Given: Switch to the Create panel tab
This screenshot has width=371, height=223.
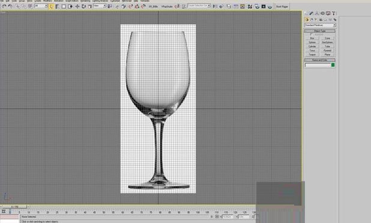Looking at the screenshot, I should [x=306, y=13].
